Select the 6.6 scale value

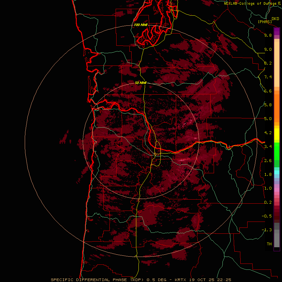268,91
